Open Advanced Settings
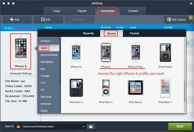 tap(21, 74)
